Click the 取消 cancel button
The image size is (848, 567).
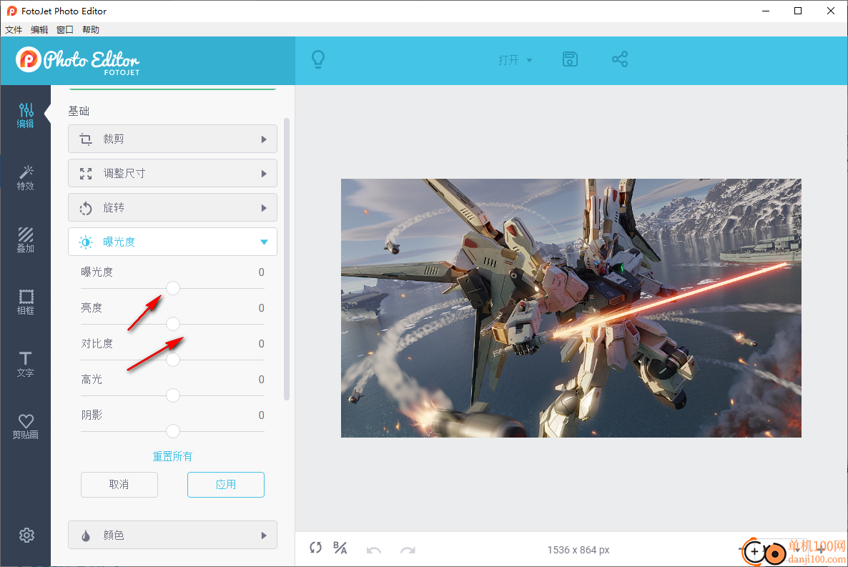(x=119, y=484)
